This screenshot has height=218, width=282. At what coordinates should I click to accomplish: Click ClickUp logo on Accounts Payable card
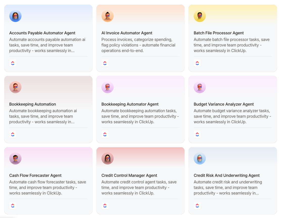13,63
